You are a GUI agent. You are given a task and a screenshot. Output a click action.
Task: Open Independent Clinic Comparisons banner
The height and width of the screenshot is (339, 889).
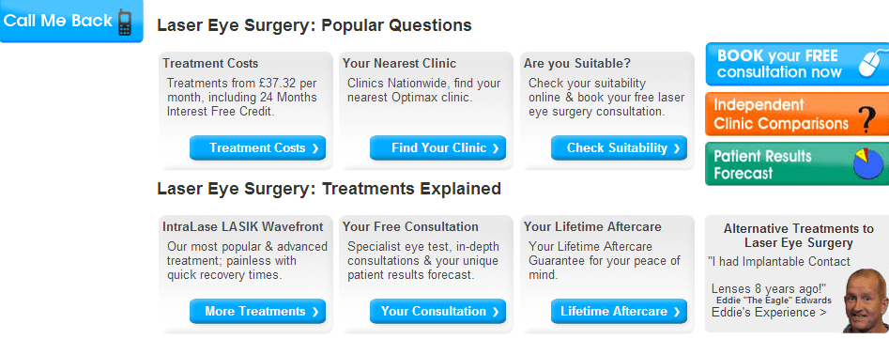[x=797, y=114]
